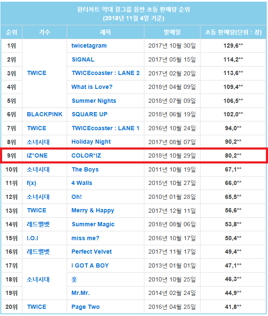Click the 20위 rank cell

click(11, 307)
